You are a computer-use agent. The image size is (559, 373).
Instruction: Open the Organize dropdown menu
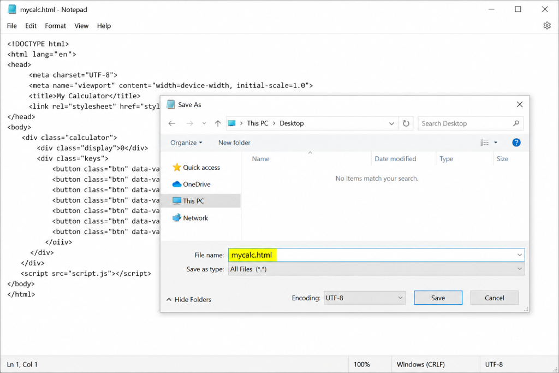[x=186, y=143]
